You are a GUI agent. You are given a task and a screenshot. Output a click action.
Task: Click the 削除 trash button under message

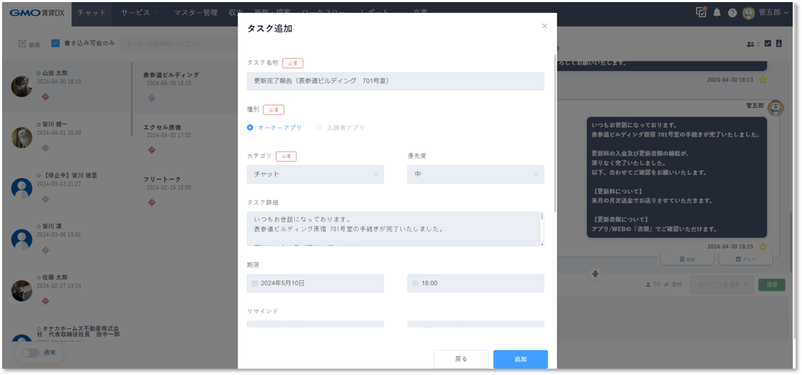tap(687, 260)
